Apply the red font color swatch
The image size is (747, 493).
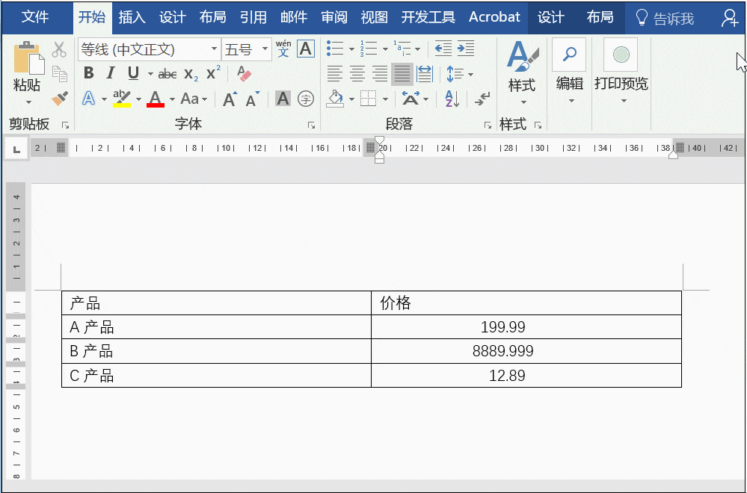coord(156,99)
